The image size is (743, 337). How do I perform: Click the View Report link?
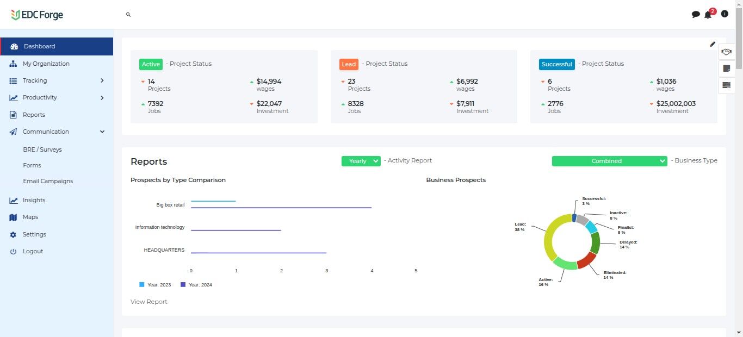pos(148,302)
